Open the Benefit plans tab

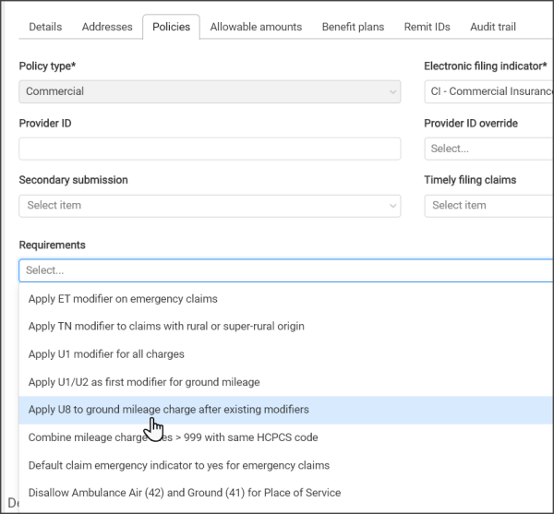coord(353,27)
